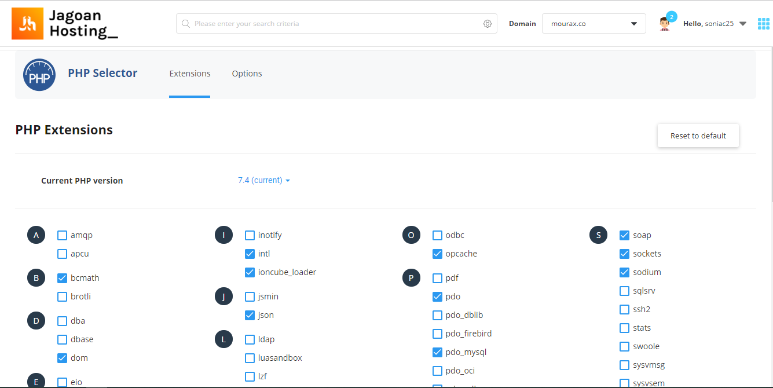Viewport: 773px width, 388px height.
Task: Toggle the intl extension off
Action: coord(250,254)
